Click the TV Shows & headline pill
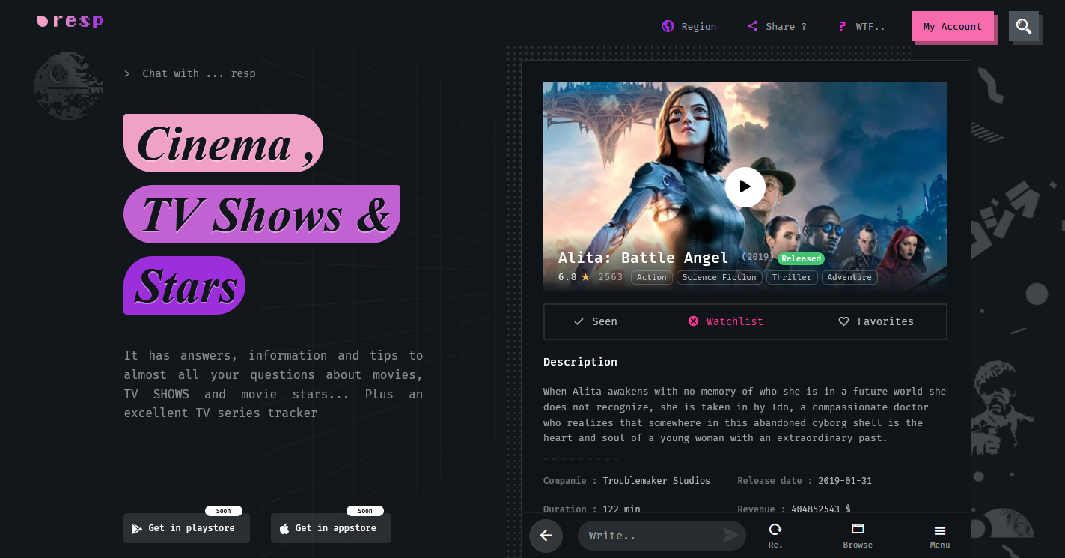 (x=262, y=214)
